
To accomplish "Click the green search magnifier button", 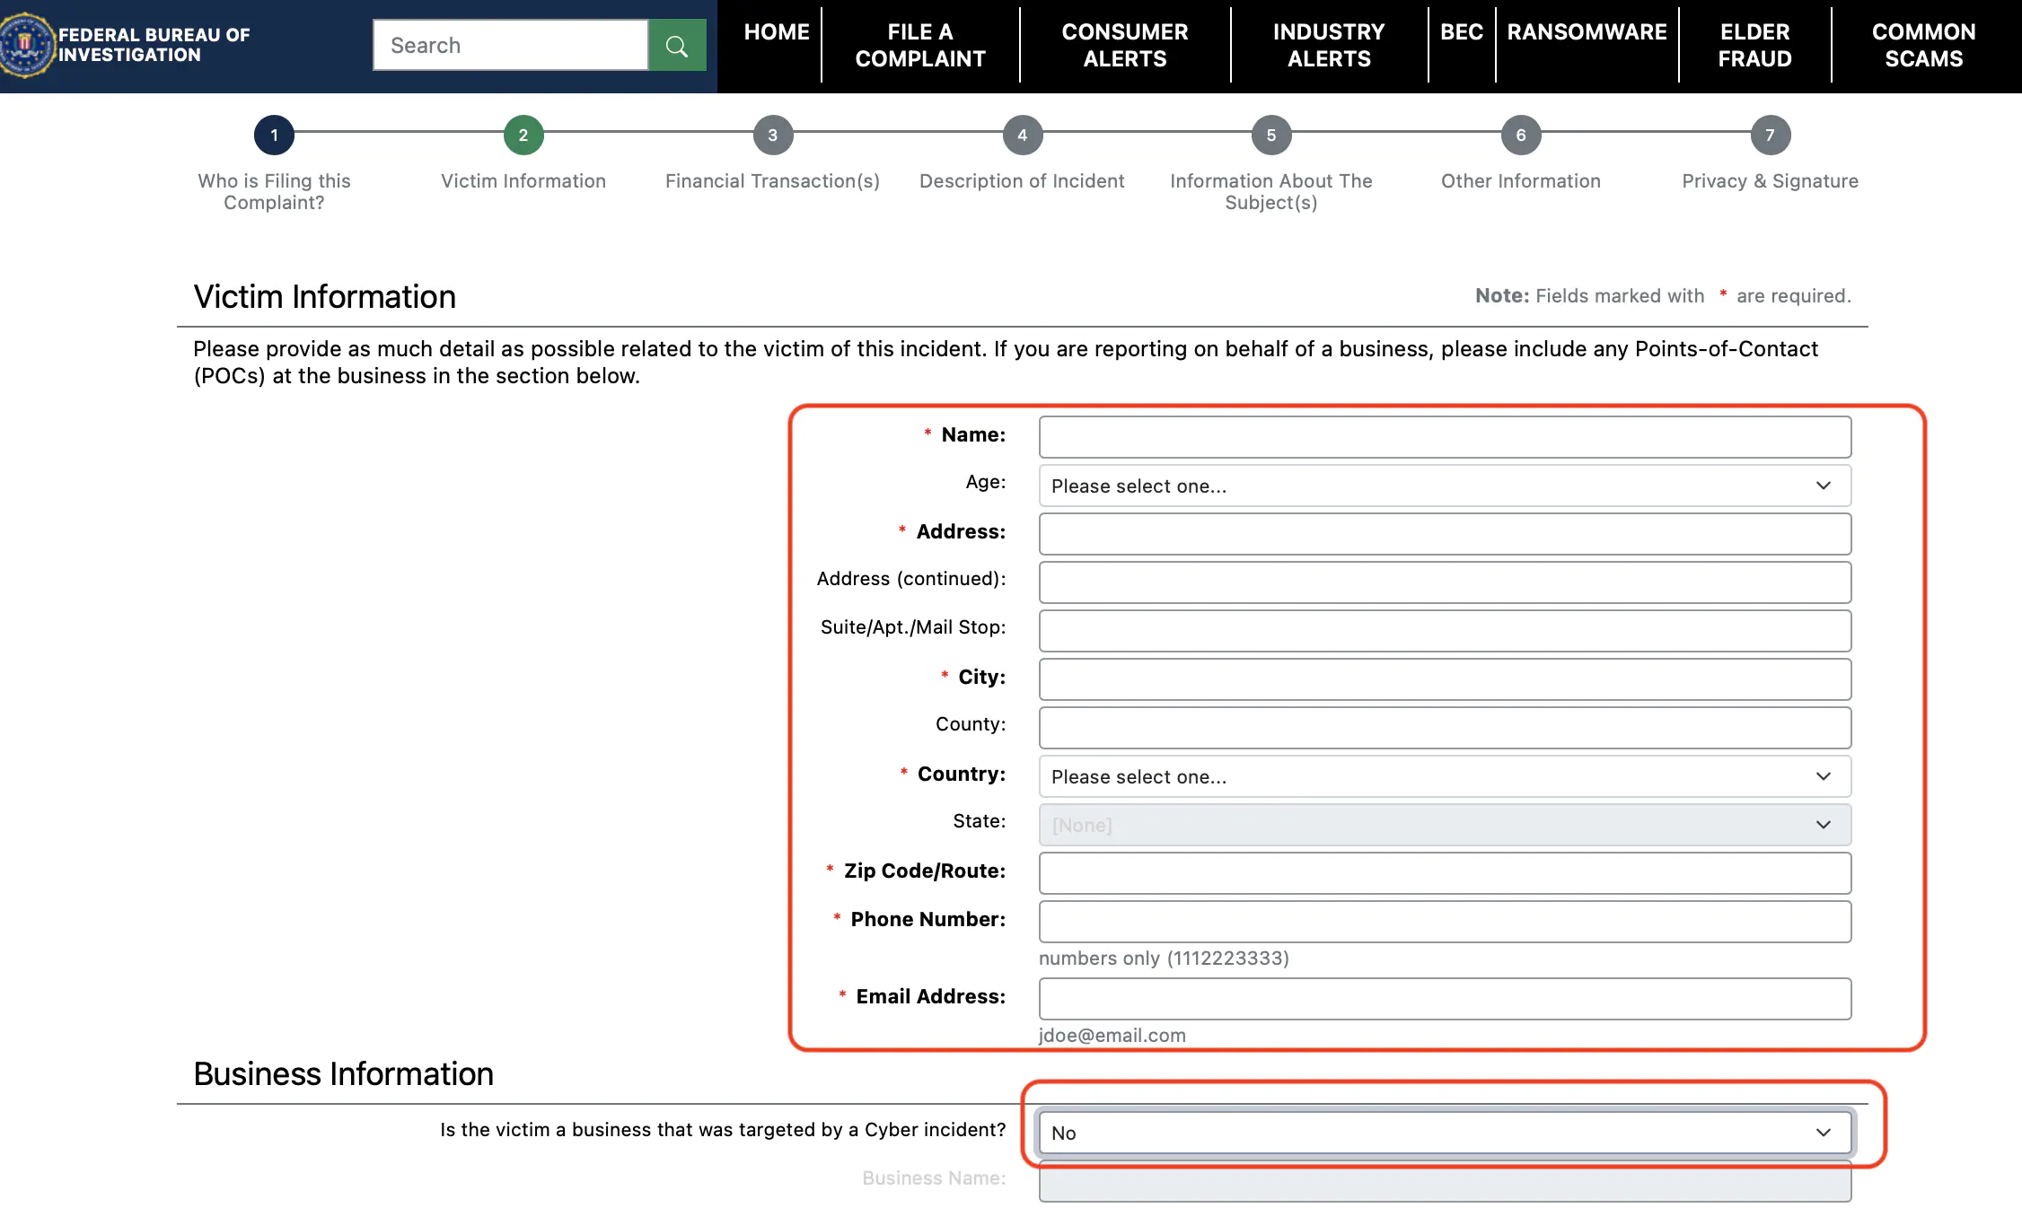I will click(x=677, y=46).
